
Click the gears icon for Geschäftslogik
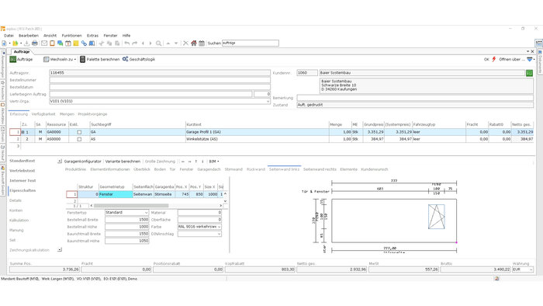(126, 59)
